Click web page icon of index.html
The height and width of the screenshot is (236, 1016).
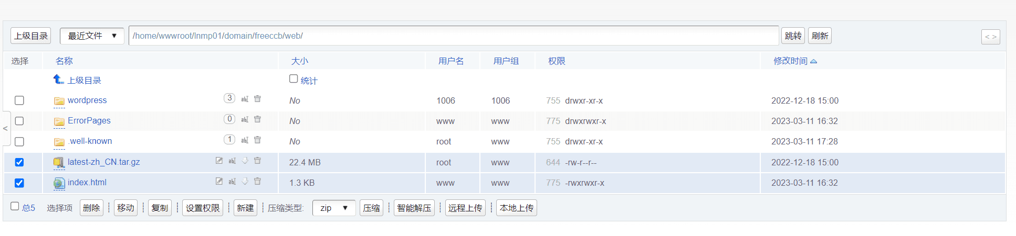coord(59,183)
